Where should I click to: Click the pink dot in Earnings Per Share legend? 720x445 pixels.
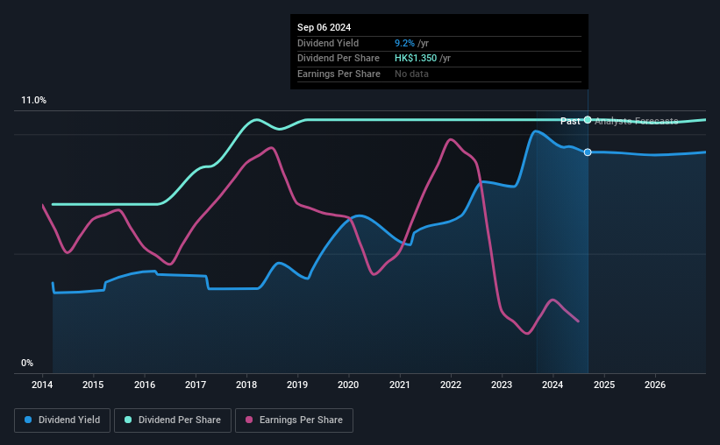(x=249, y=420)
